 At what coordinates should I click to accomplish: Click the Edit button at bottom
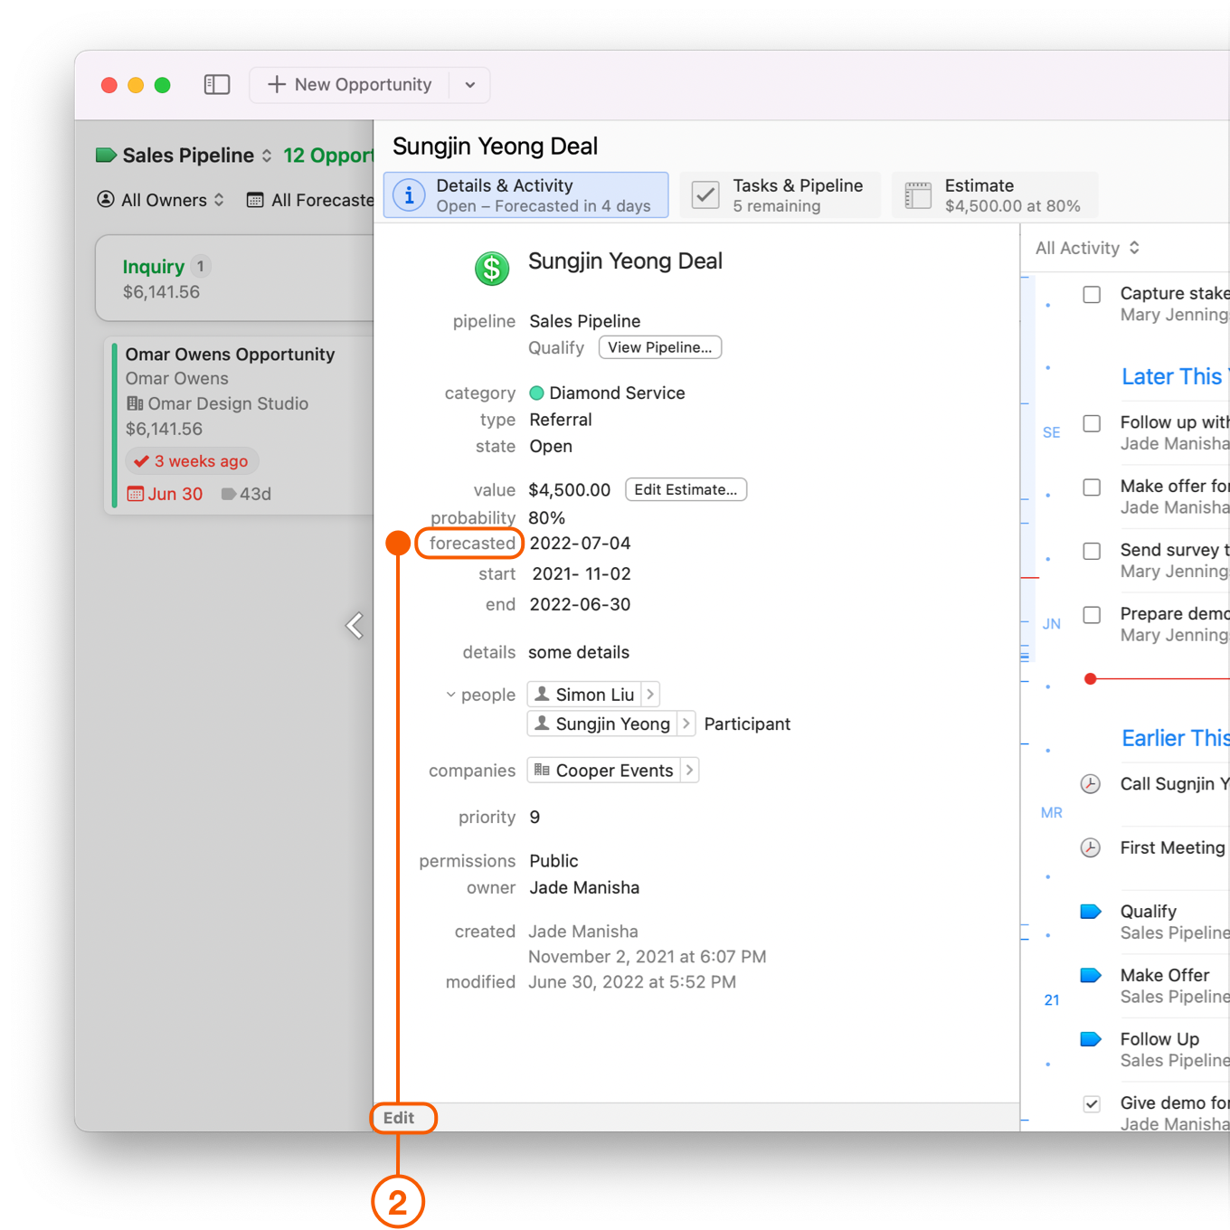pos(399,1118)
